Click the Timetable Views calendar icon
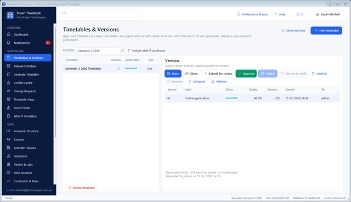 (x=9, y=99)
